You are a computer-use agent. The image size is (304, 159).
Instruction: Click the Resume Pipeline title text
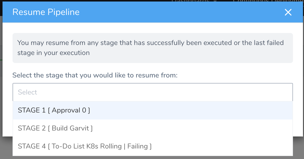pyautogui.click(x=46, y=12)
